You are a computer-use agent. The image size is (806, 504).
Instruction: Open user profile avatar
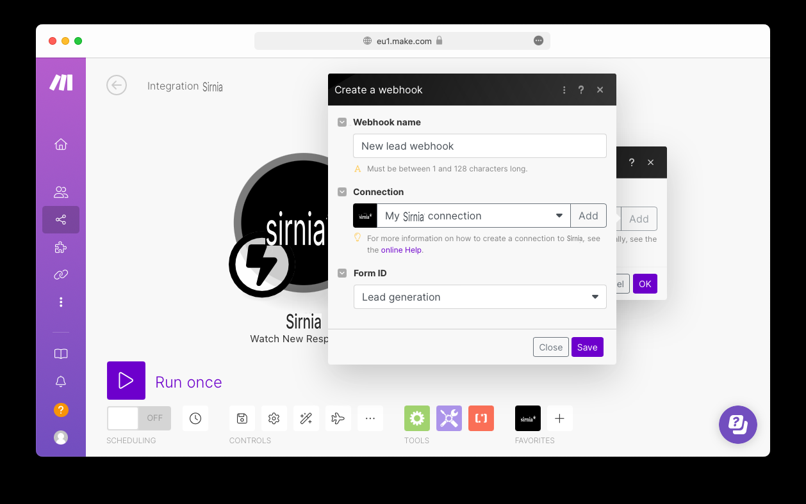pyautogui.click(x=61, y=437)
